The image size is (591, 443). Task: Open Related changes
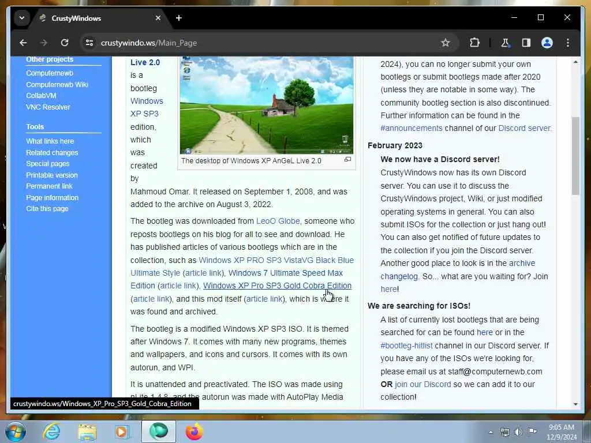pos(52,152)
